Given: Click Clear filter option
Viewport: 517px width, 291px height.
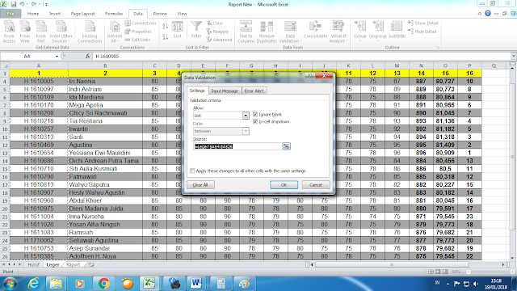Looking at the screenshot, I should [x=215, y=23].
